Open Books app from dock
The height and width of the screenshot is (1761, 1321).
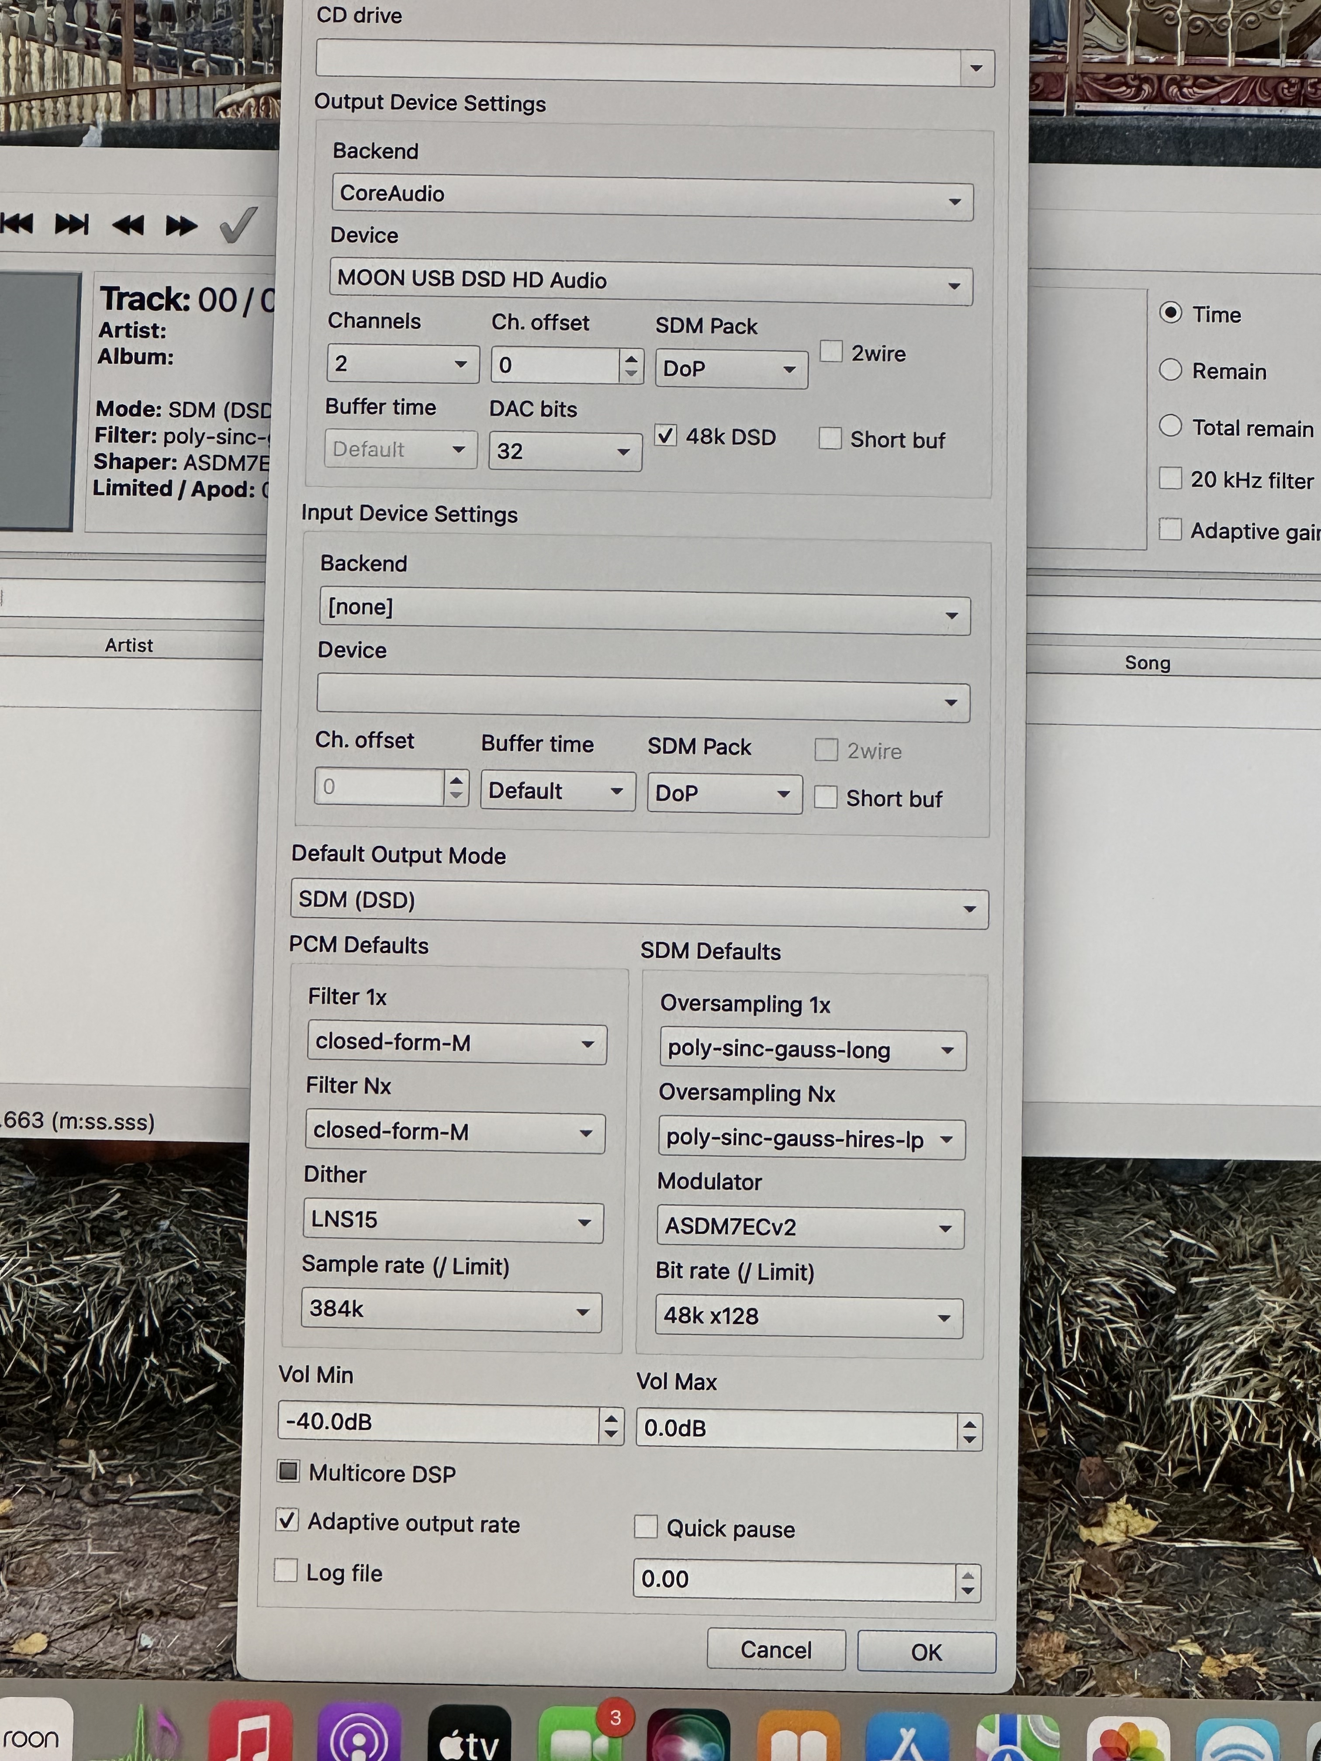[799, 1736]
